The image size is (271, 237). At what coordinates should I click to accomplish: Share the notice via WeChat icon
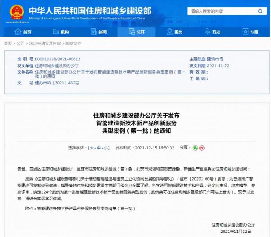pos(195,148)
